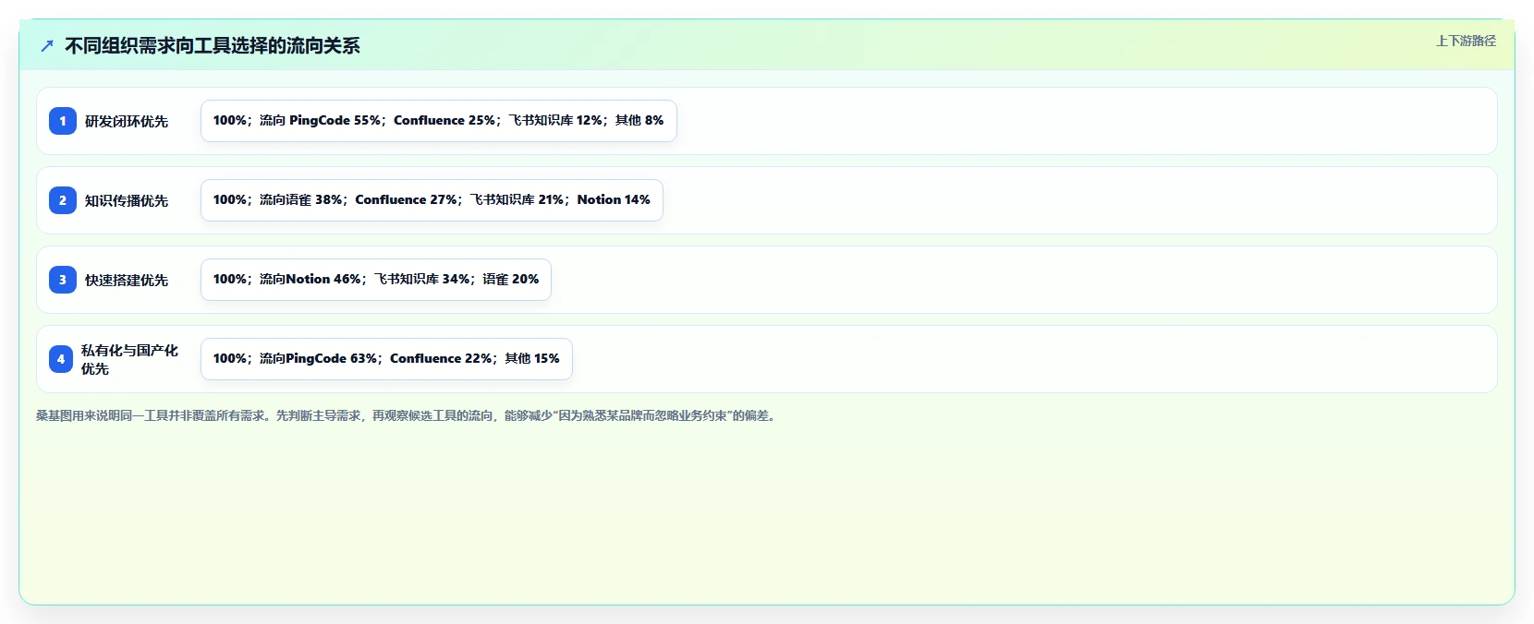Viewport: 1534px width, 624px height.
Task: Select the 私有化与国产化优先 row label
Action: coord(129,359)
